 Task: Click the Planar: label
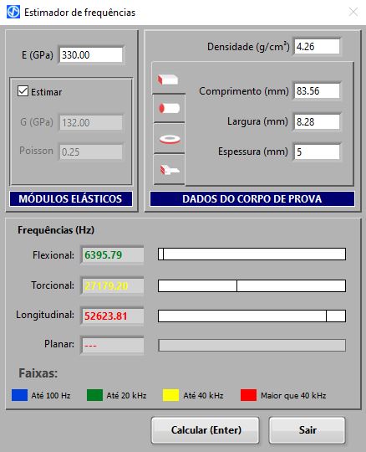pos(59,344)
